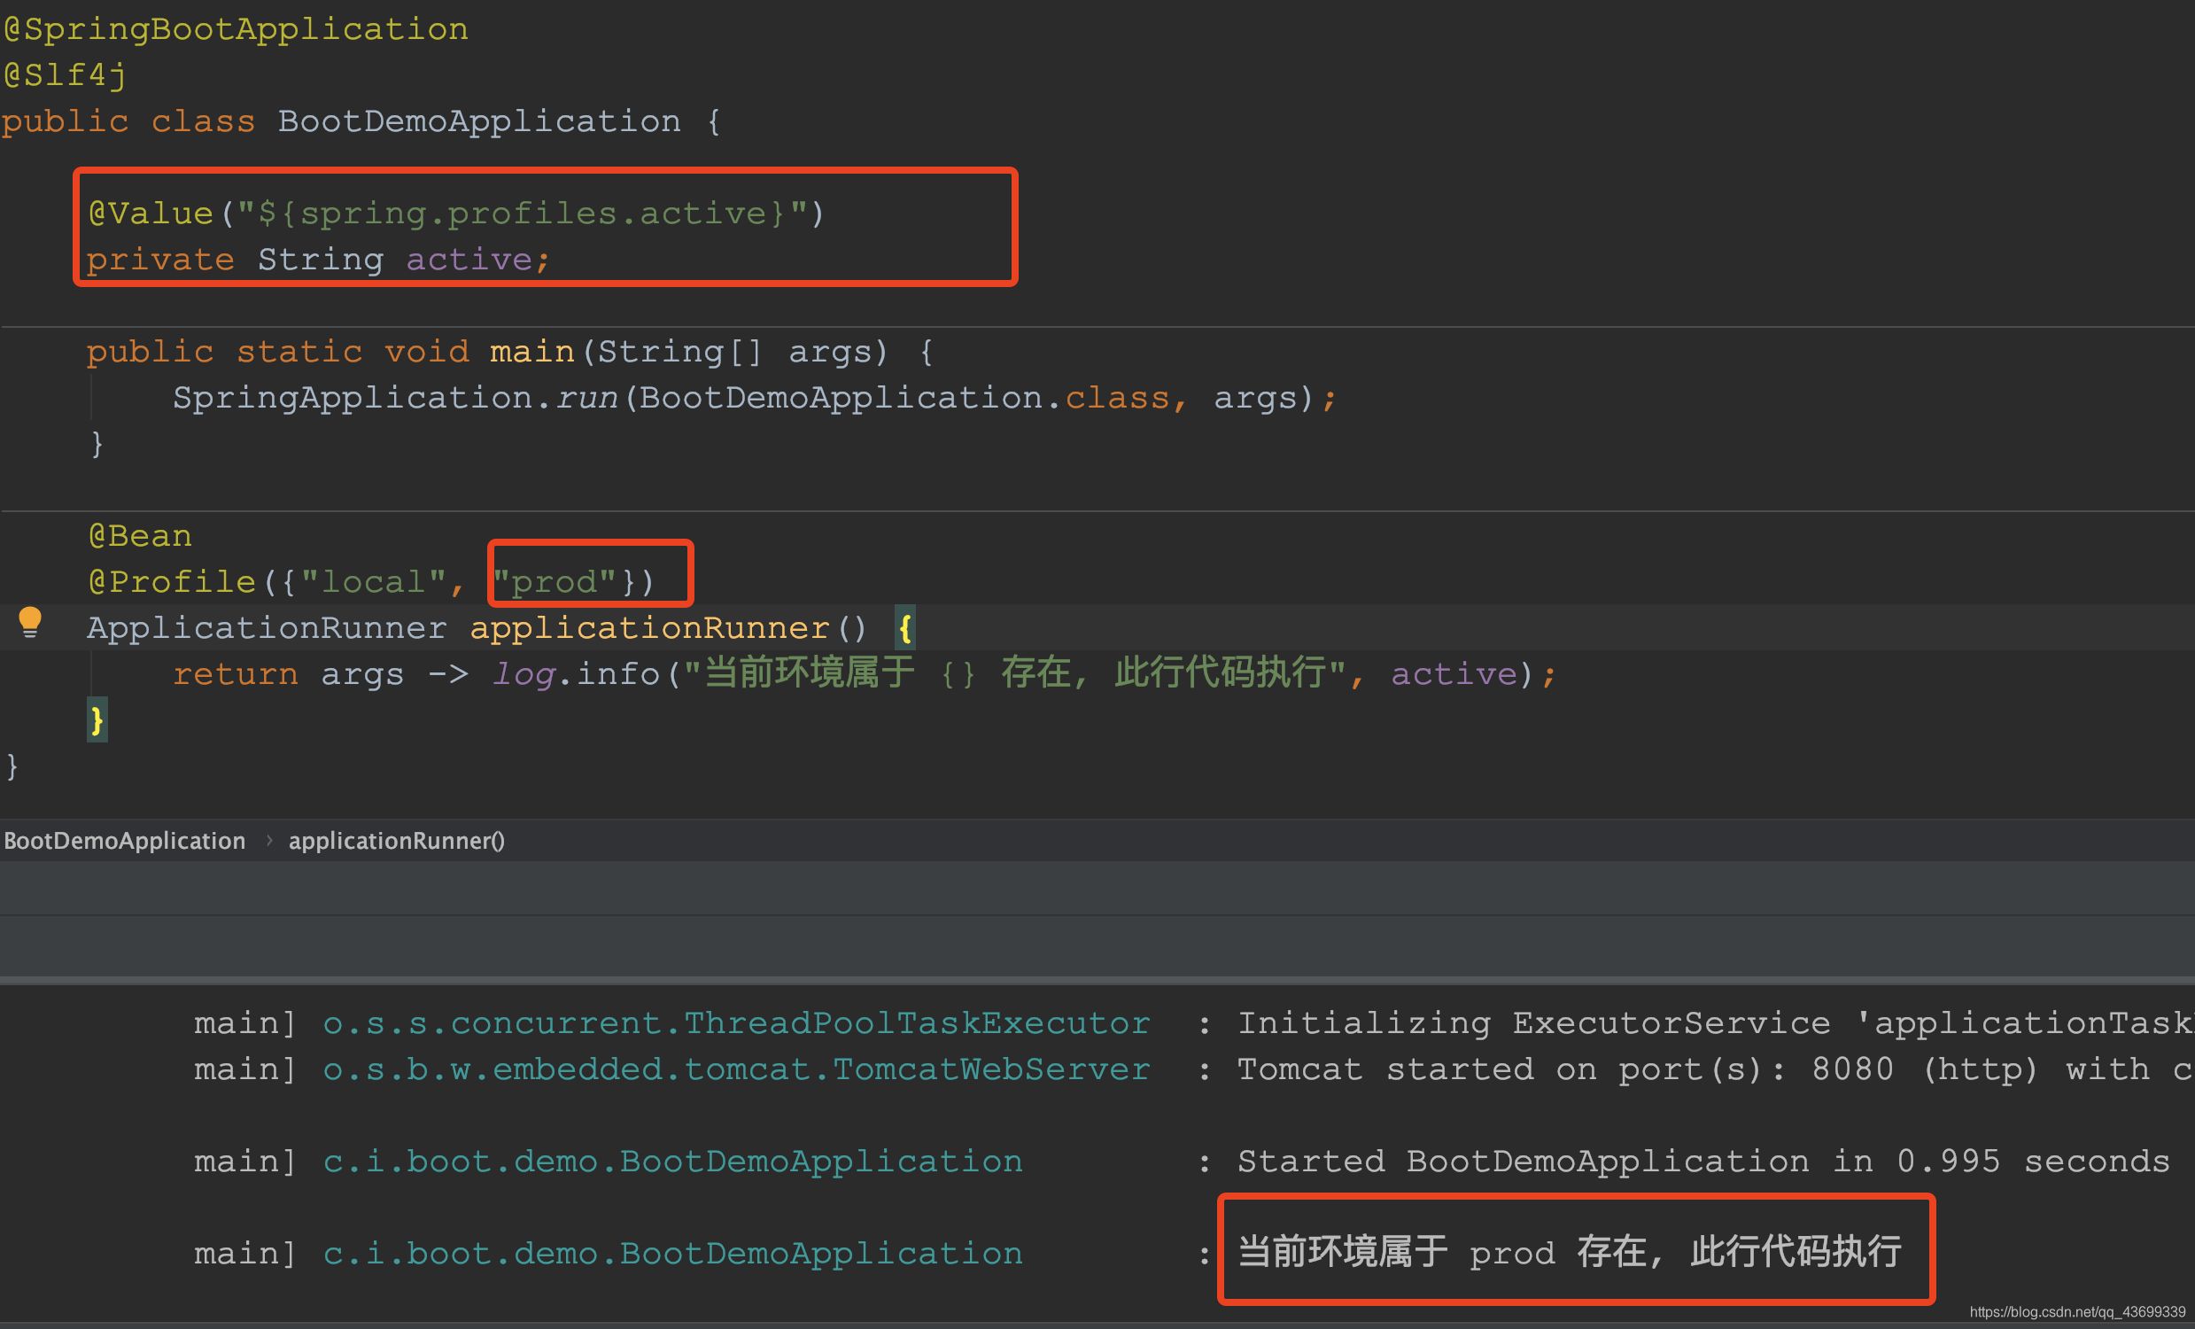Screen dimensions: 2195x1329
Task: Click the highlighted closing brace of applicationRunner
Action: tap(97, 719)
